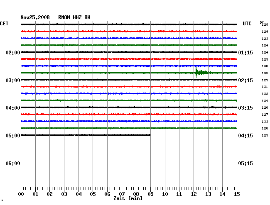Click the DC column header
This screenshot has width=270, height=205.
point(262,22)
